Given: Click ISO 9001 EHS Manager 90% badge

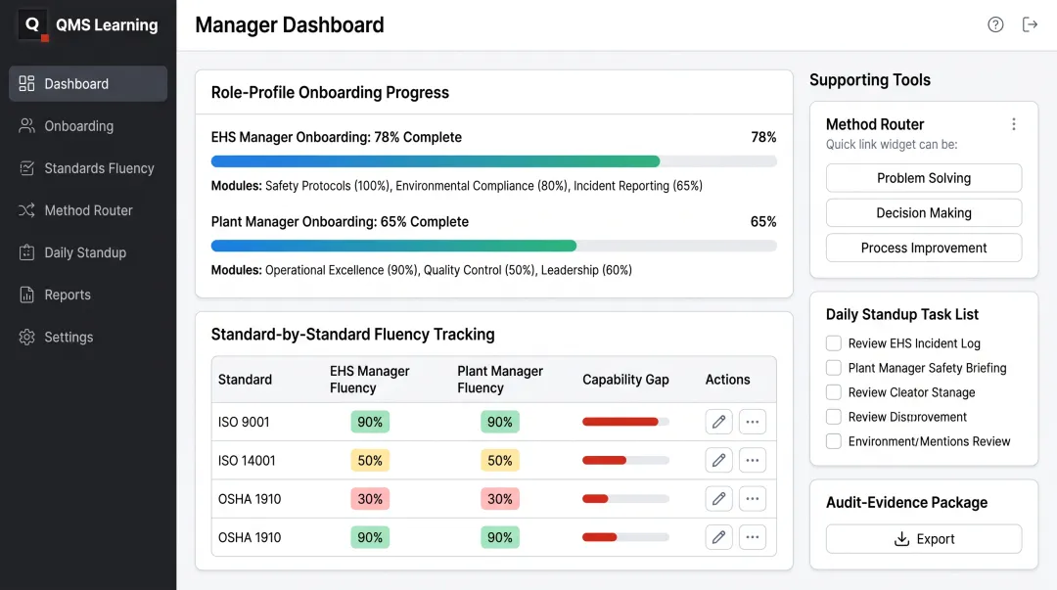Looking at the screenshot, I should coord(370,422).
